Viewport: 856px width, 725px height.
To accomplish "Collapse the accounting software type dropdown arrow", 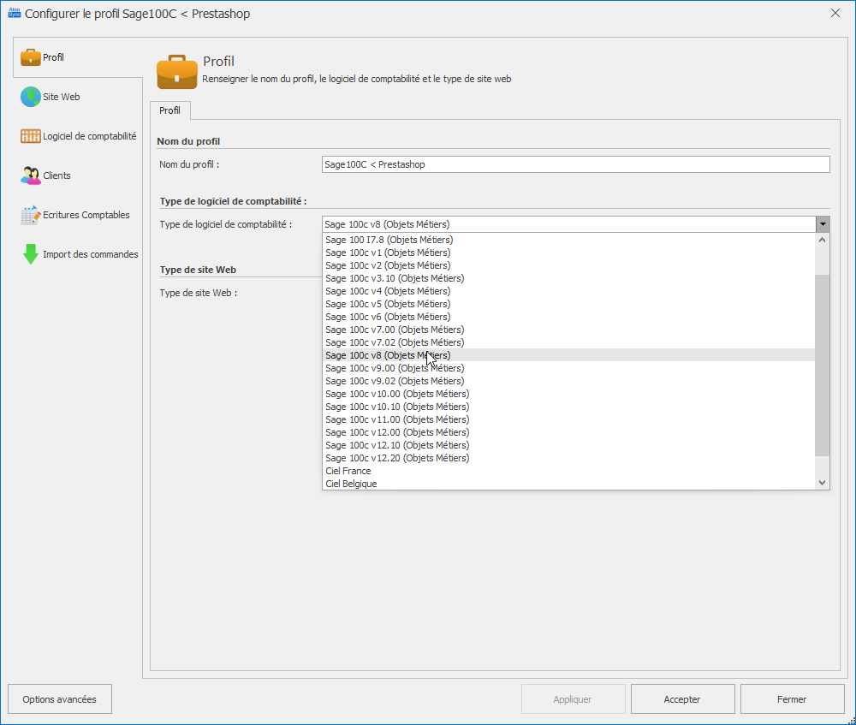I will [x=823, y=224].
